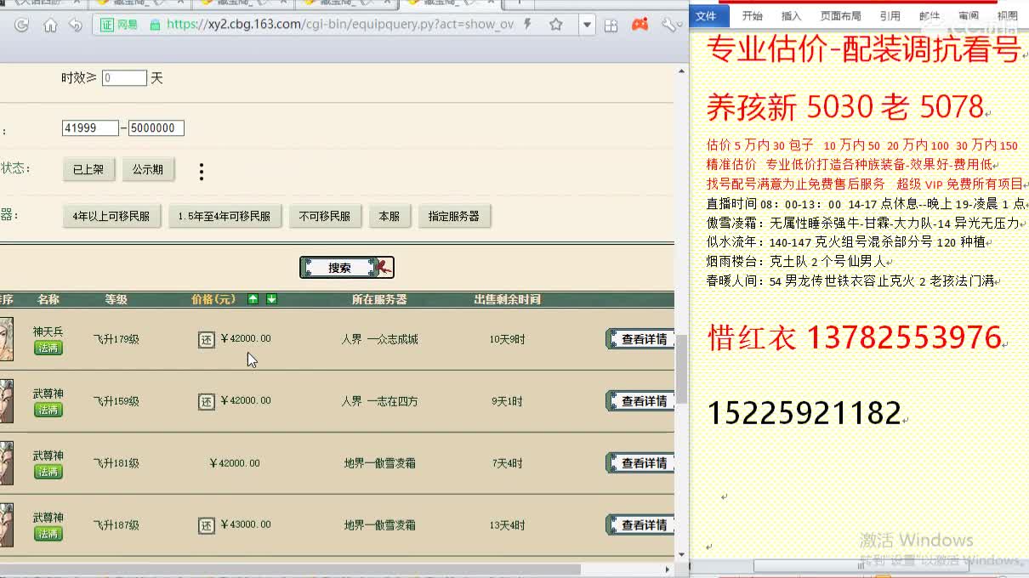
Task: Click the 还 bargain icon on 神天兵 row
Action: pos(207,339)
